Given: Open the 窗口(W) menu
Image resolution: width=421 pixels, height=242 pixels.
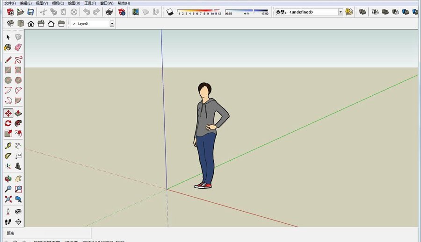Looking at the screenshot, I should coord(107,3).
